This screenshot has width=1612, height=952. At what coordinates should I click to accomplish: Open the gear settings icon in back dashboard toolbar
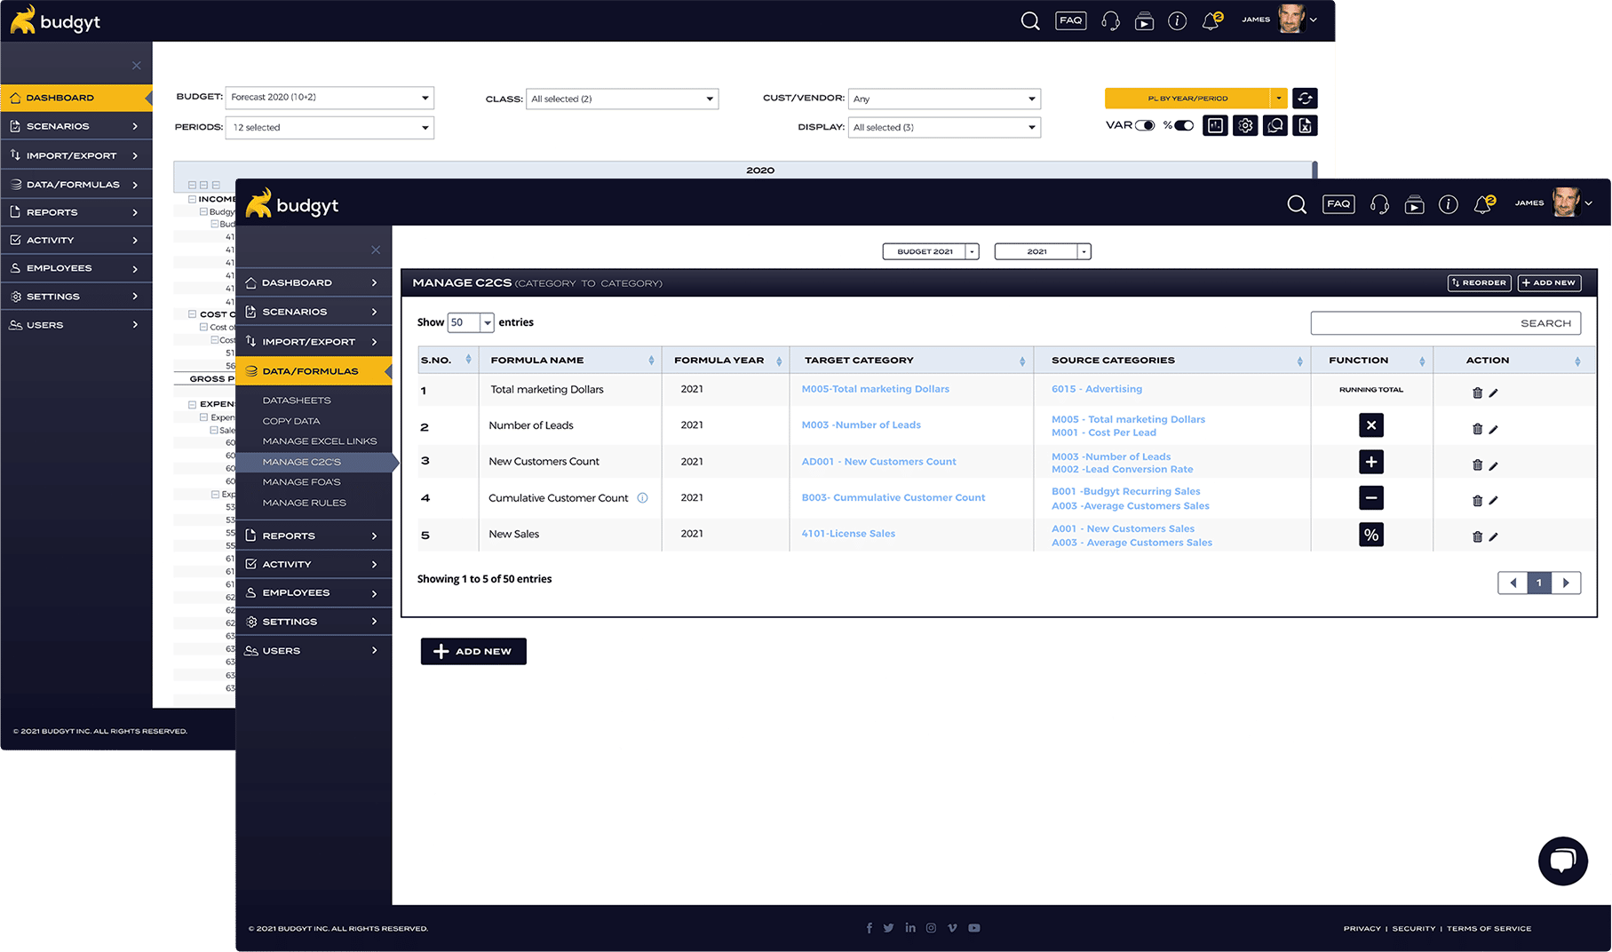tap(1245, 126)
